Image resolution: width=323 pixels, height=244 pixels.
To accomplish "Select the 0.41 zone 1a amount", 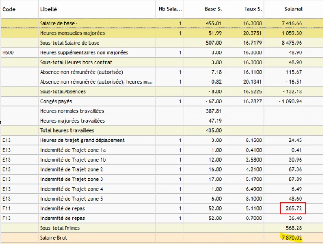I will 297,150.
